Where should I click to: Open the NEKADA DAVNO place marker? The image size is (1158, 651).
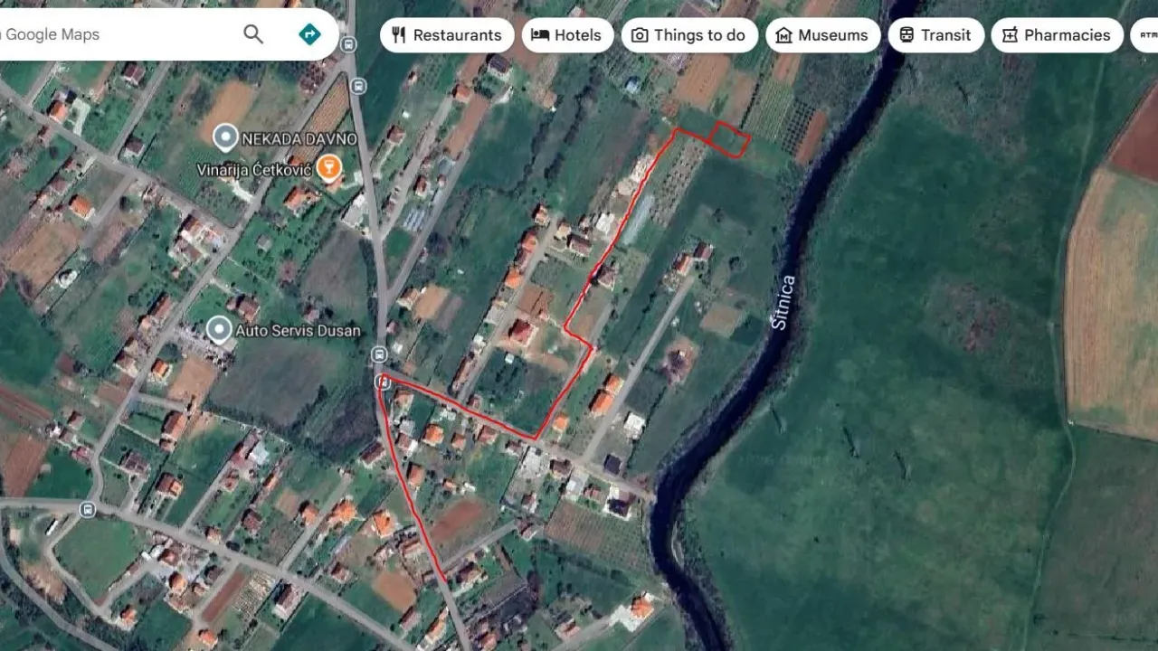point(224,137)
